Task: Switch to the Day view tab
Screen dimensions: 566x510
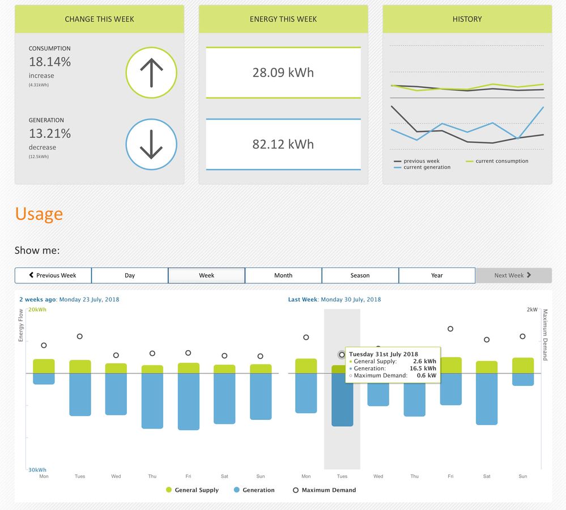Action: [x=130, y=275]
